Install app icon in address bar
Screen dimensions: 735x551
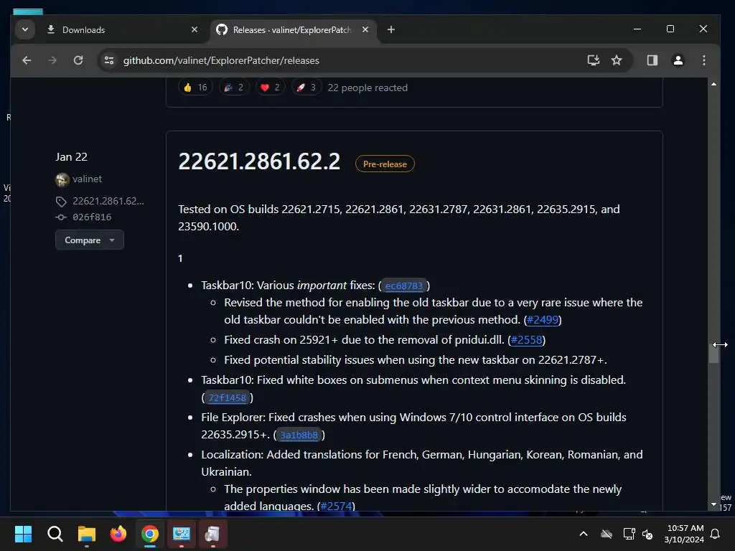point(593,60)
